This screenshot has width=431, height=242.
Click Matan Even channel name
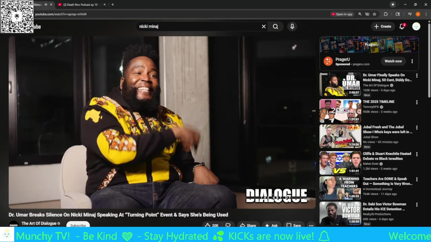click(x=371, y=164)
